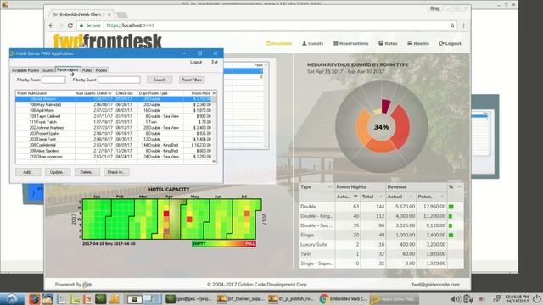Open the Total column sort arrow
The height and width of the screenshot is (305, 543).
pyautogui.click(x=381, y=197)
